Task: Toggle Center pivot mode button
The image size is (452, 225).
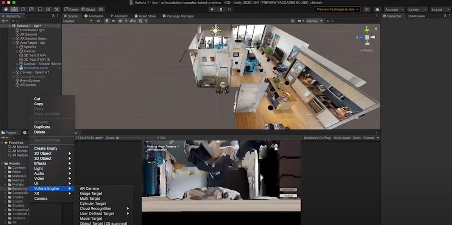Action: (72, 9)
